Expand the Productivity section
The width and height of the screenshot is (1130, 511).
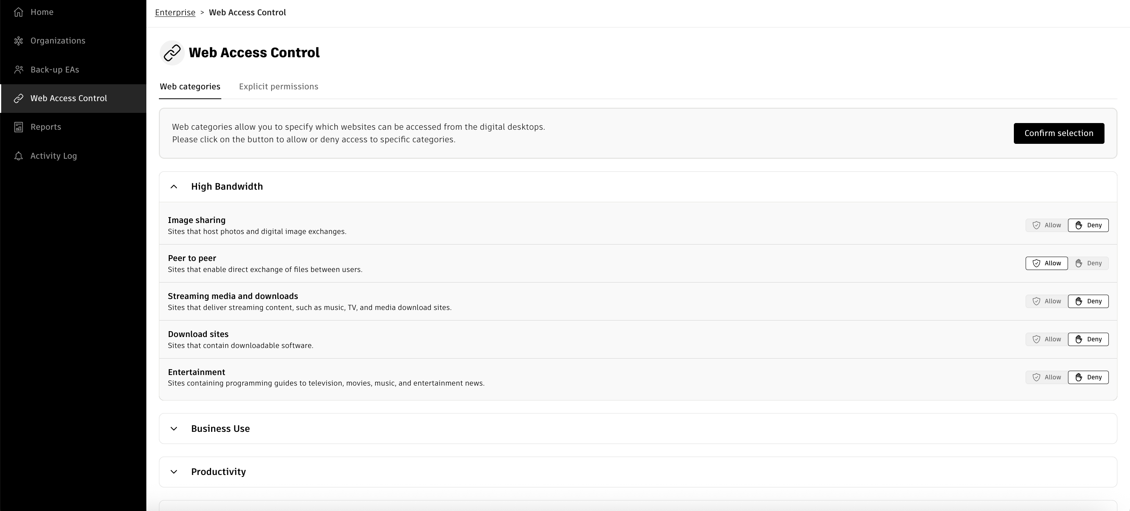pos(174,472)
